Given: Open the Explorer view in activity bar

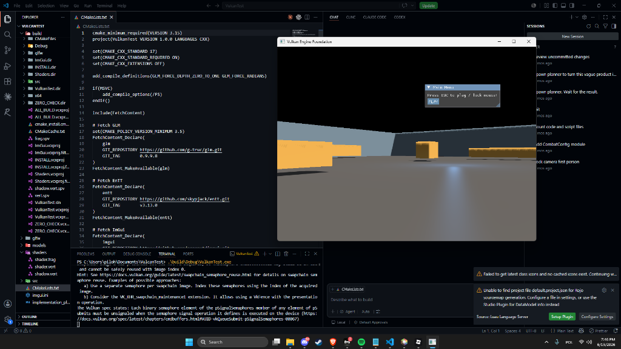Looking at the screenshot, I should 7,19.
